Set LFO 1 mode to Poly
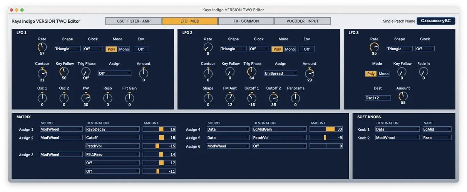The image size is (467, 192). 112,49
